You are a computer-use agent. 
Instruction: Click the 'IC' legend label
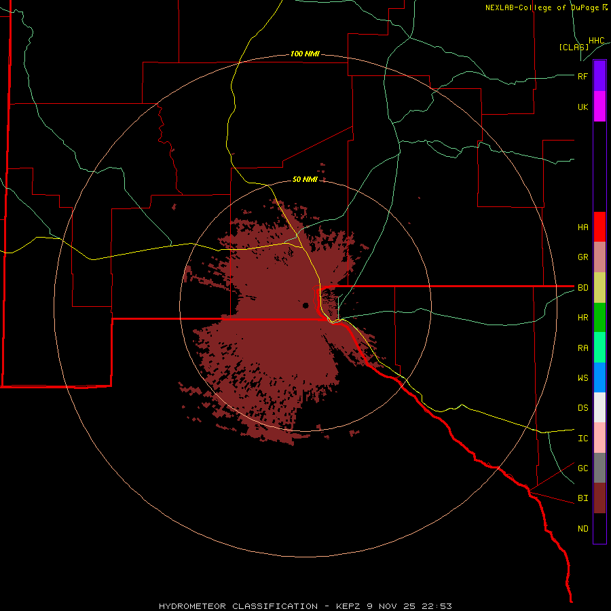click(582, 438)
